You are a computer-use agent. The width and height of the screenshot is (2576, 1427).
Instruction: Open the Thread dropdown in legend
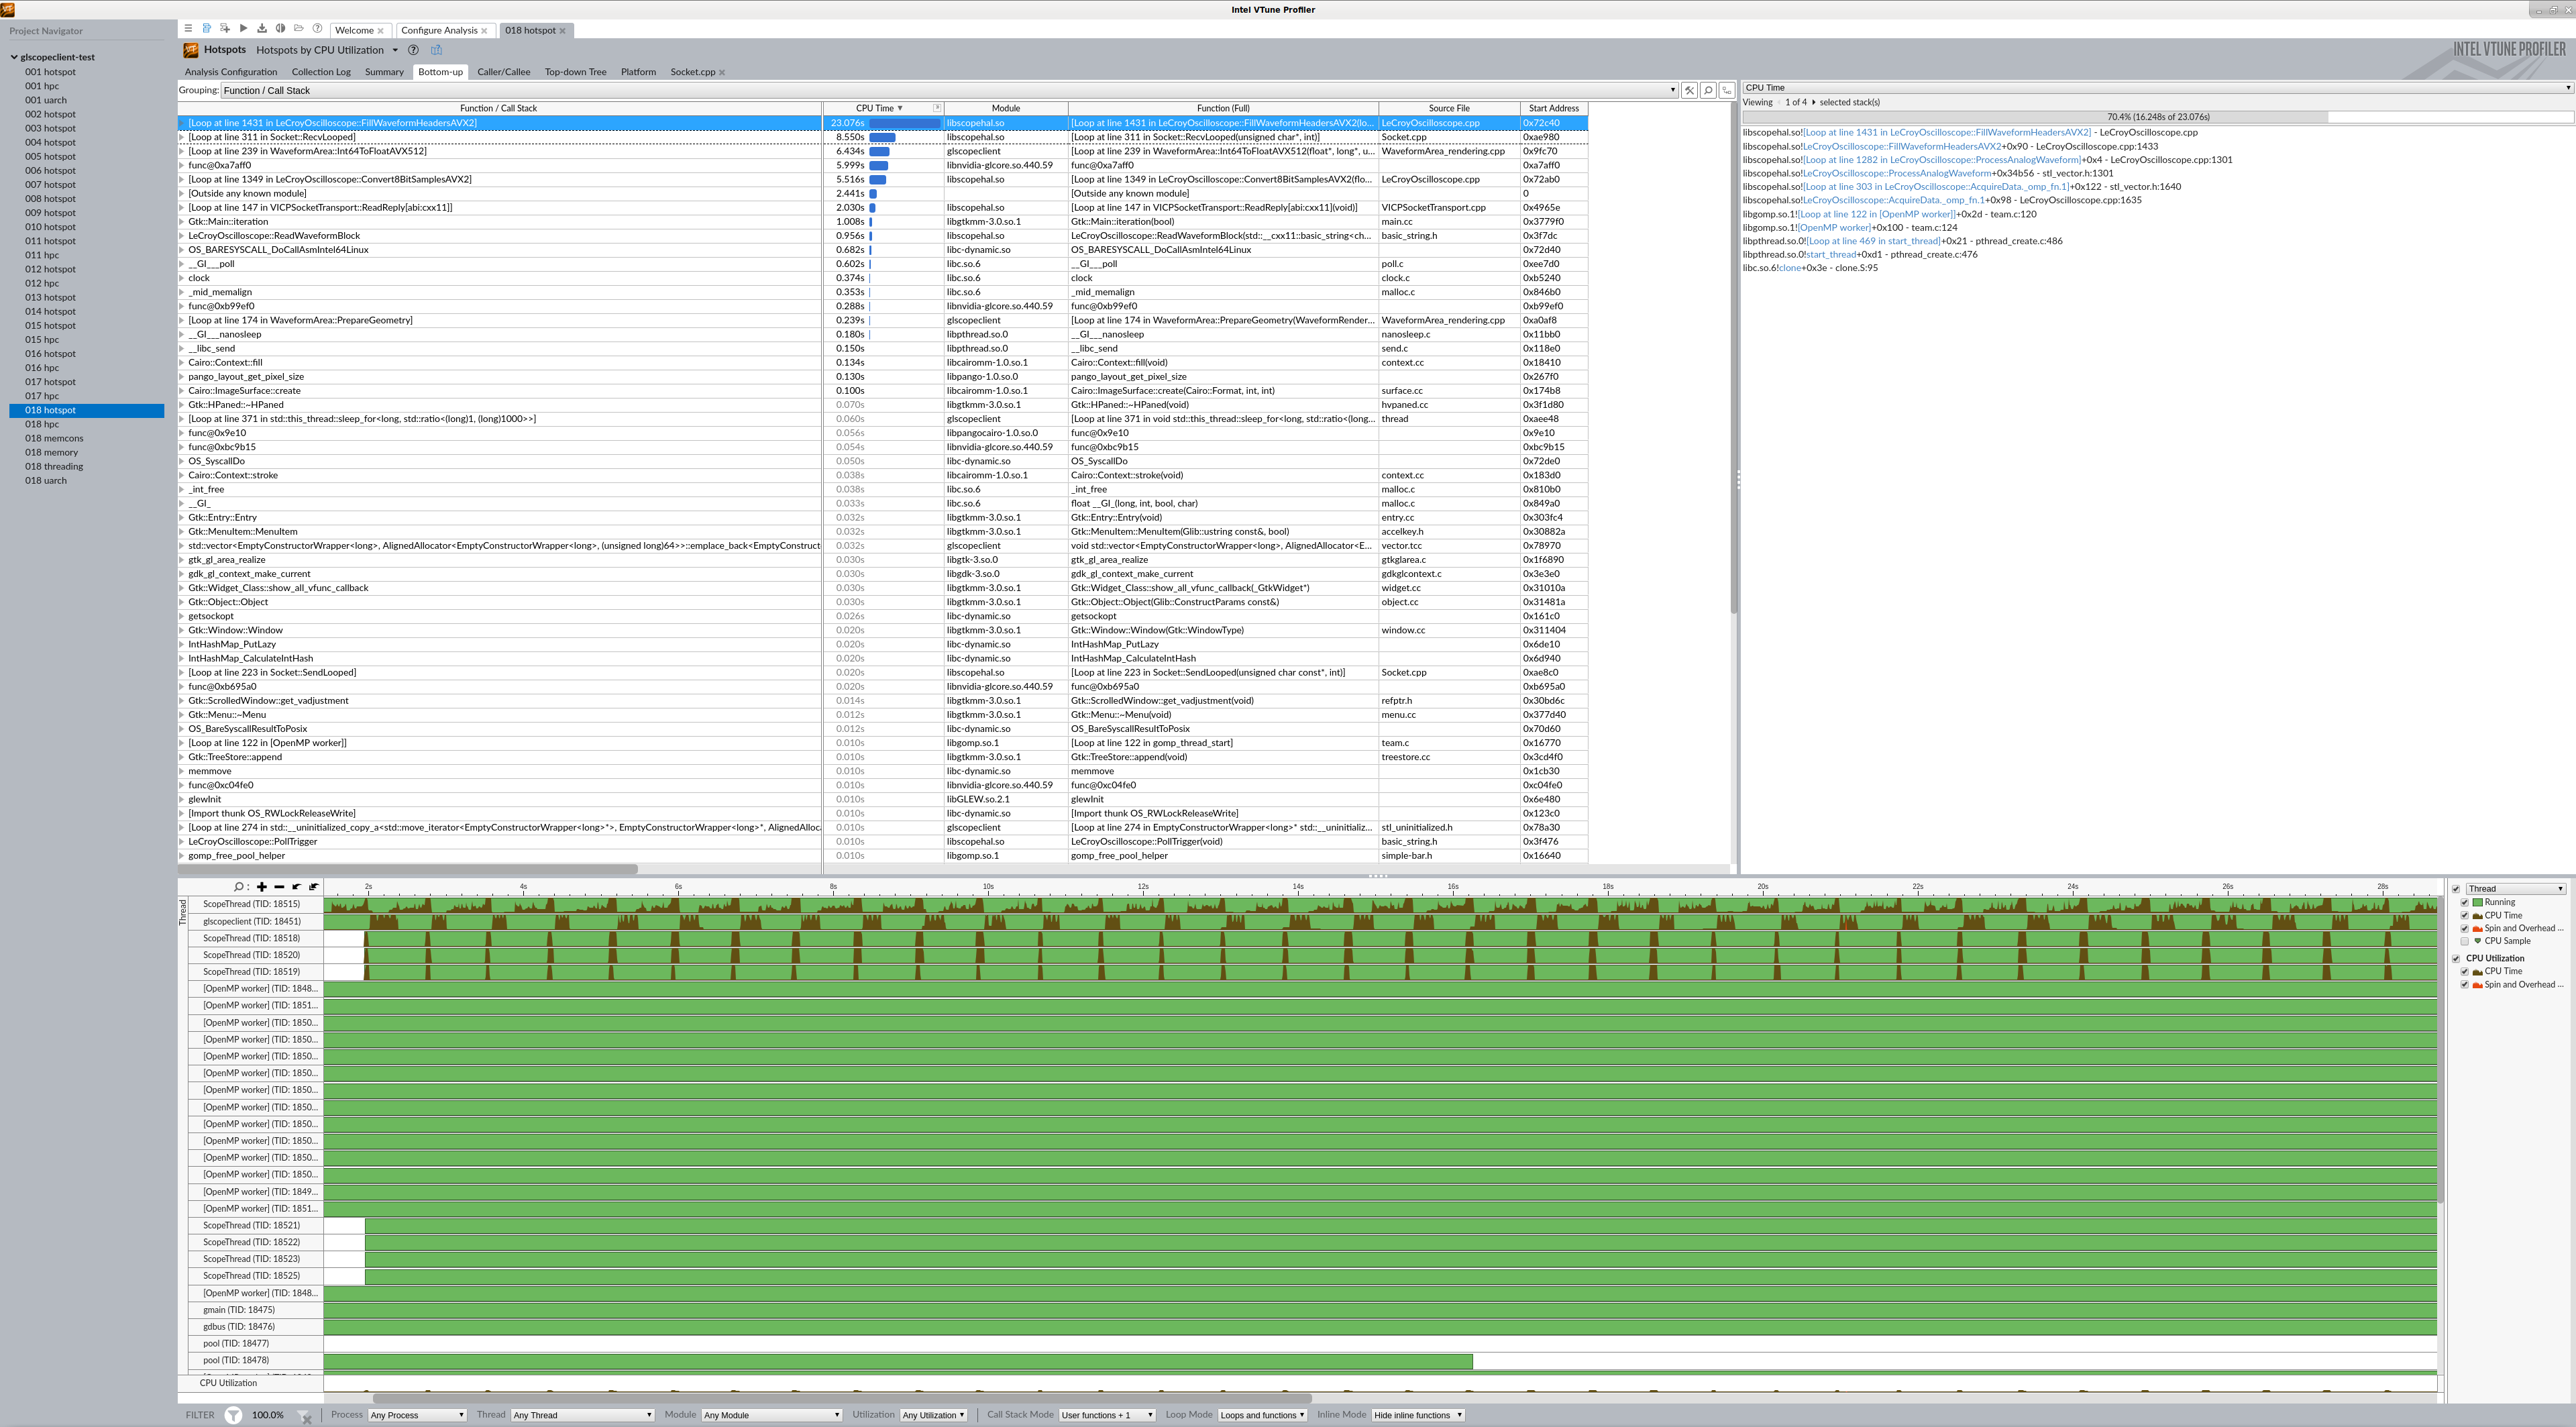[x=2515, y=889]
